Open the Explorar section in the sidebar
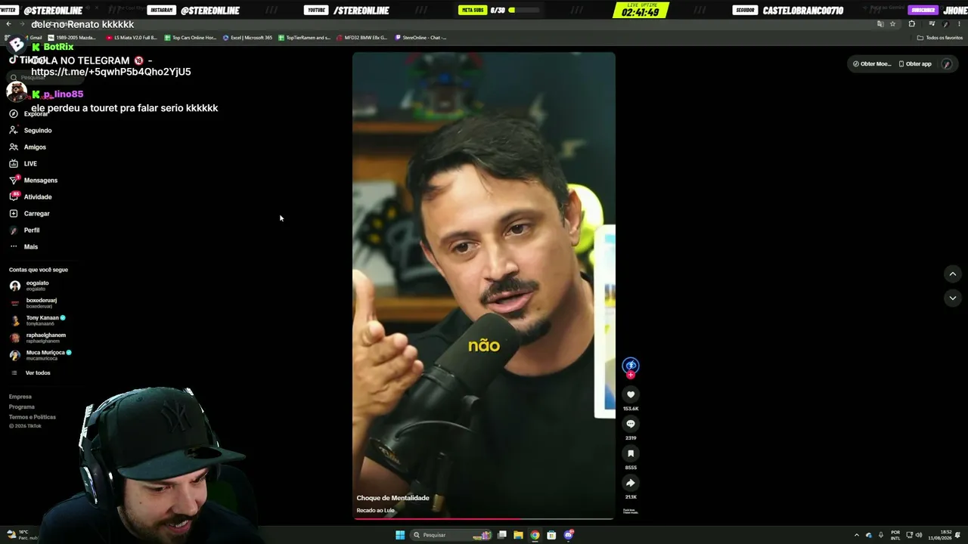 coord(30,113)
